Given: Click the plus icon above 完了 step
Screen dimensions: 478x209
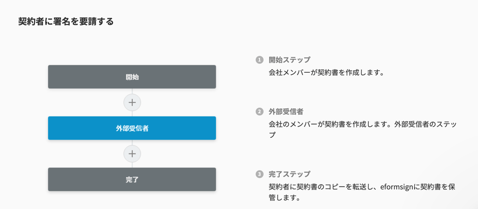Looking at the screenshot, I should [132, 154].
